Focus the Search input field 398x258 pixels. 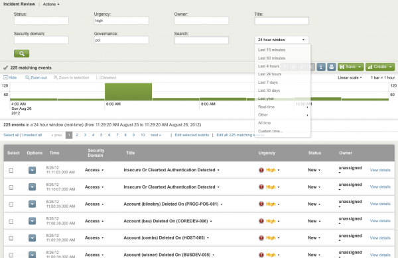(202, 40)
